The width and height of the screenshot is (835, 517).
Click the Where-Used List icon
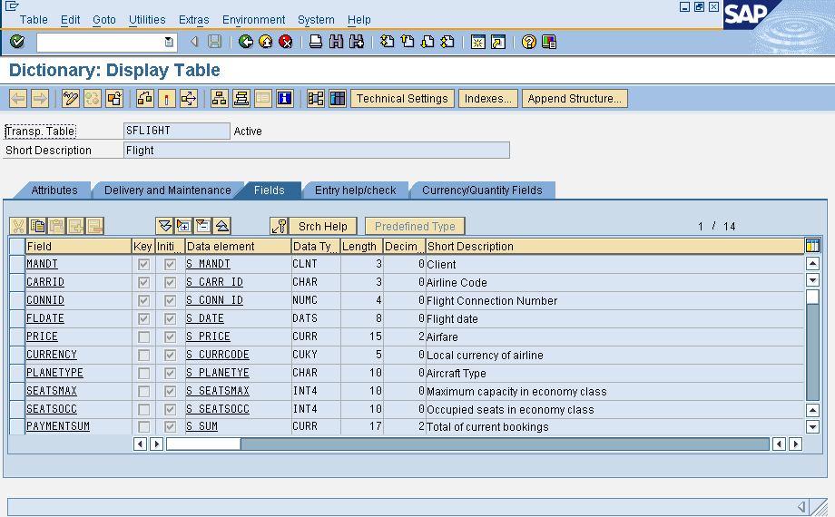point(189,99)
